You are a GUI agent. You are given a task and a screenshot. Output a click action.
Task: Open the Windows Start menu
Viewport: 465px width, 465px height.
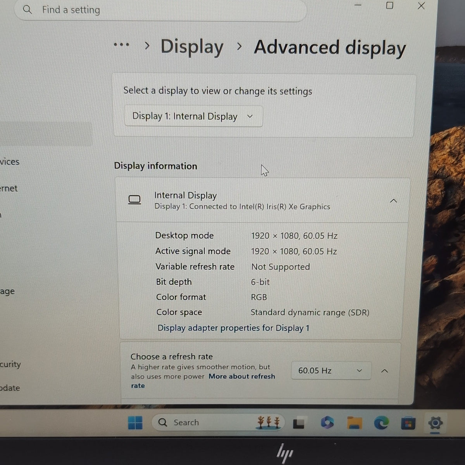(x=135, y=422)
